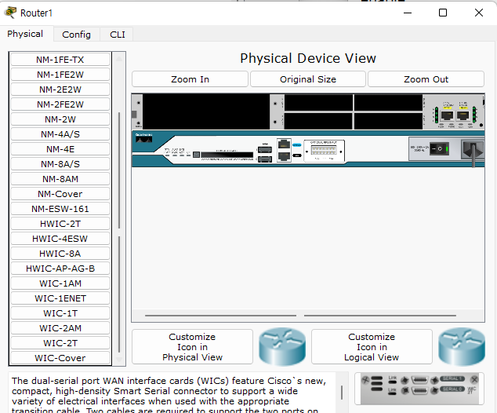This screenshot has height=413, width=497.
Task: Choose the NM-ESW-161 module
Action: click(60, 209)
